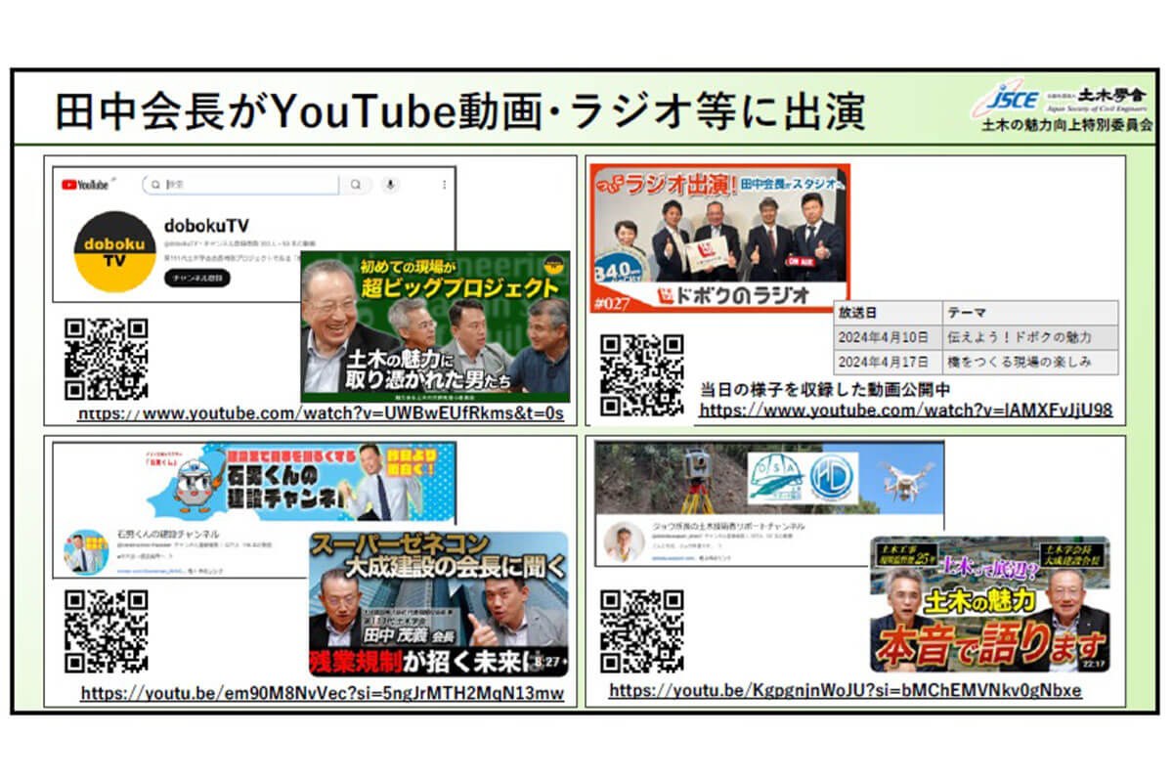
Task: Click the dobokuTV channel name text
Action: pyautogui.click(x=207, y=226)
